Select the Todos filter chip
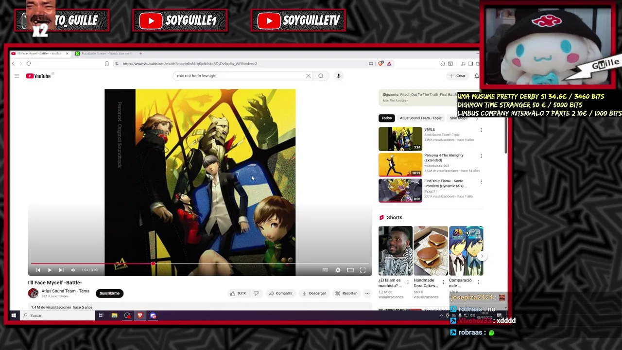 (x=386, y=118)
